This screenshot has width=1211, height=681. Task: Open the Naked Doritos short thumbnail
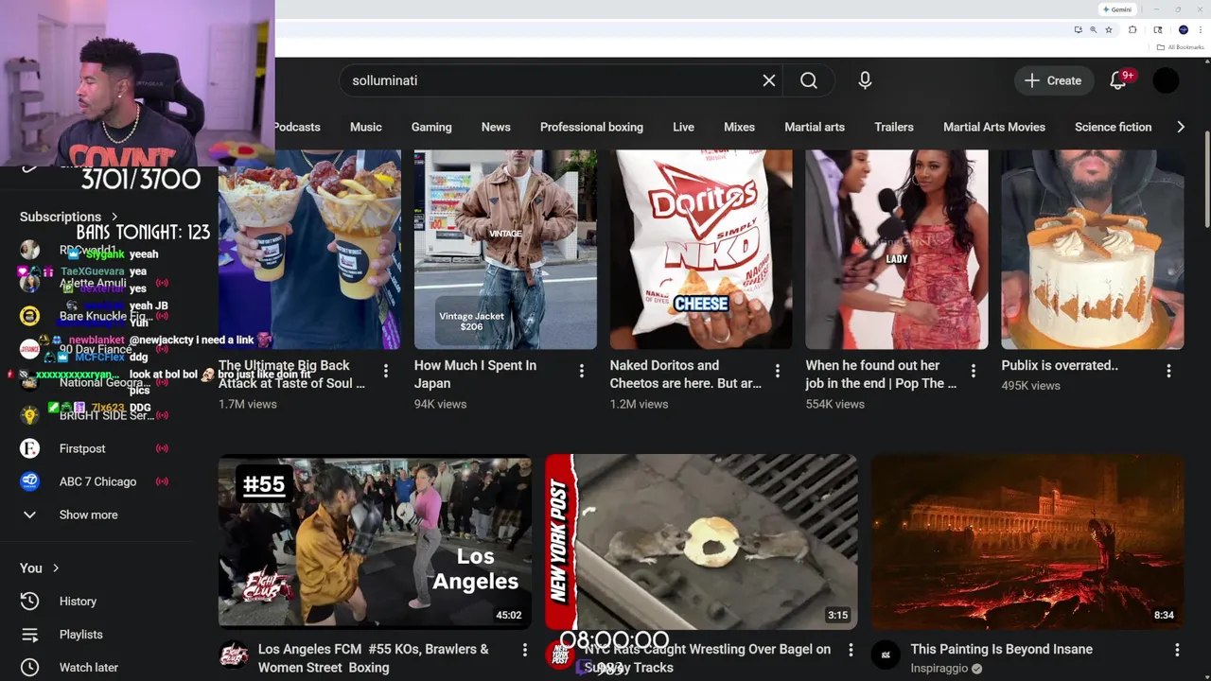click(701, 250)
